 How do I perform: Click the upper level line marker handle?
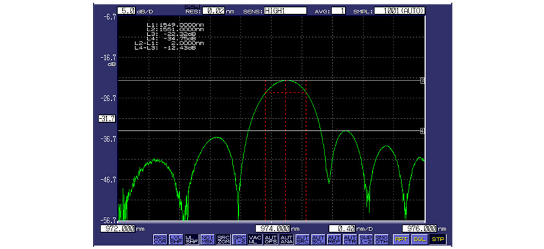[422, 80]
